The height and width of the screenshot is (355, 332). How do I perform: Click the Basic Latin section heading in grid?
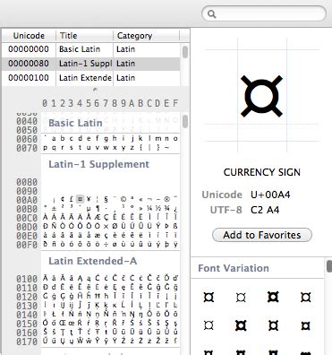click(75, 123)
